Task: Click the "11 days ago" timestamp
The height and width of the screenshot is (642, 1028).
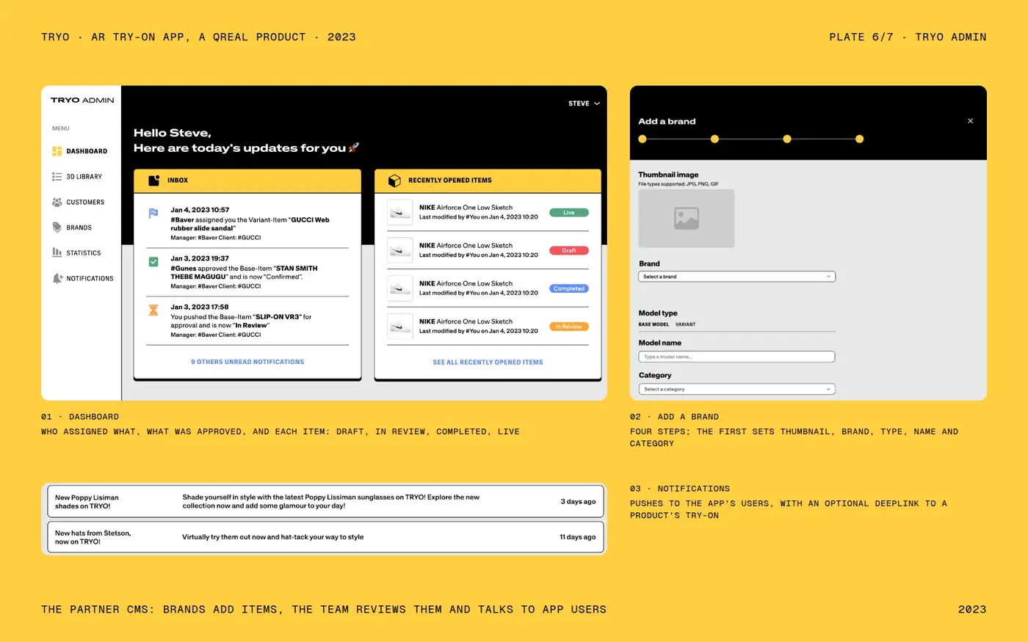Action: [x=577, y=537]
